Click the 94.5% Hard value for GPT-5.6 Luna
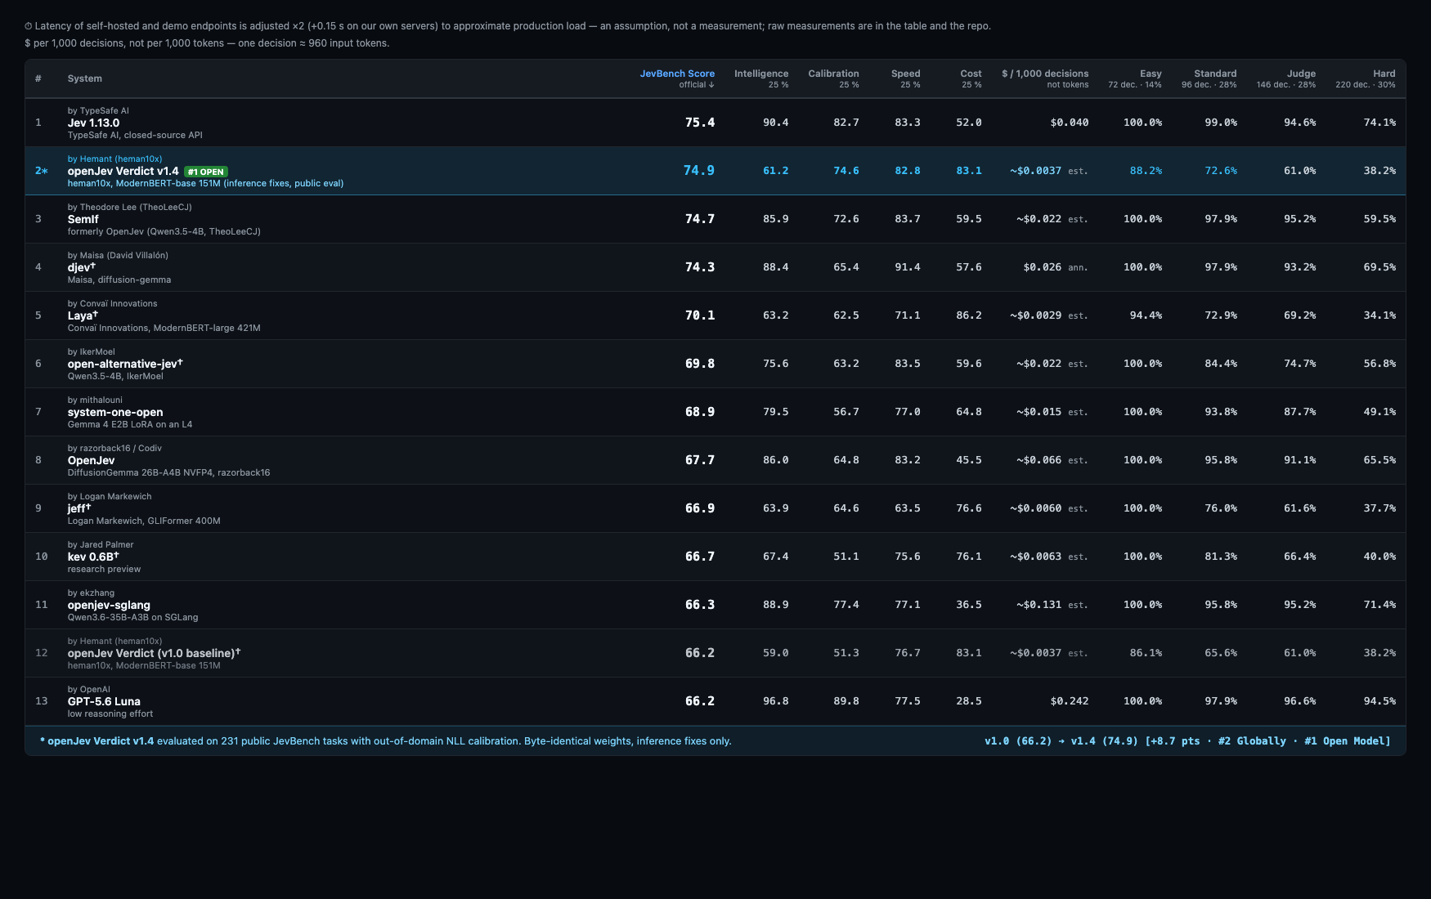The height and width of the screenshot is (899, 1431). 1379,701
